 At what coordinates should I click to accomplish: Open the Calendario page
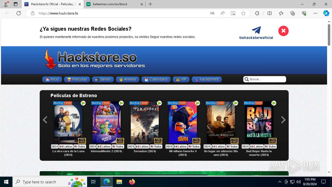(x=156, y=79)
